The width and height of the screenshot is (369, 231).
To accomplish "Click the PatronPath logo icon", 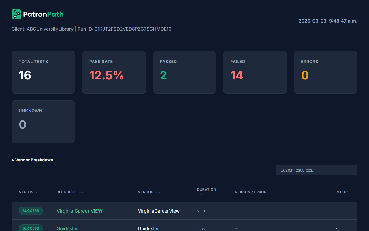I will (16, 14).
